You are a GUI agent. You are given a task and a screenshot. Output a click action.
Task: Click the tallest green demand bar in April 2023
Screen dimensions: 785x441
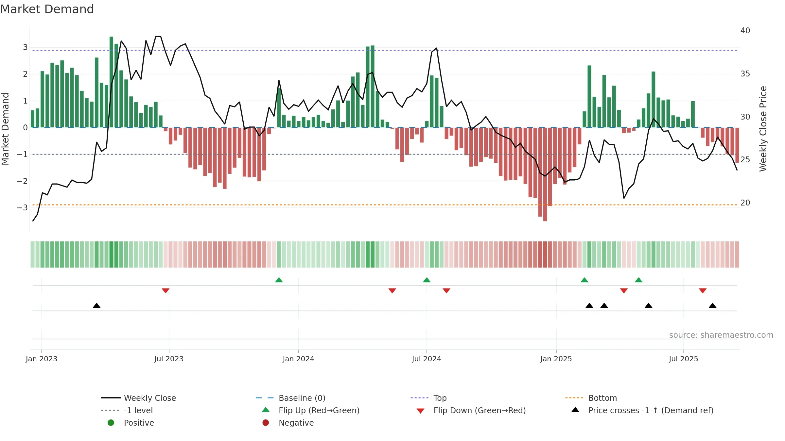112,82
